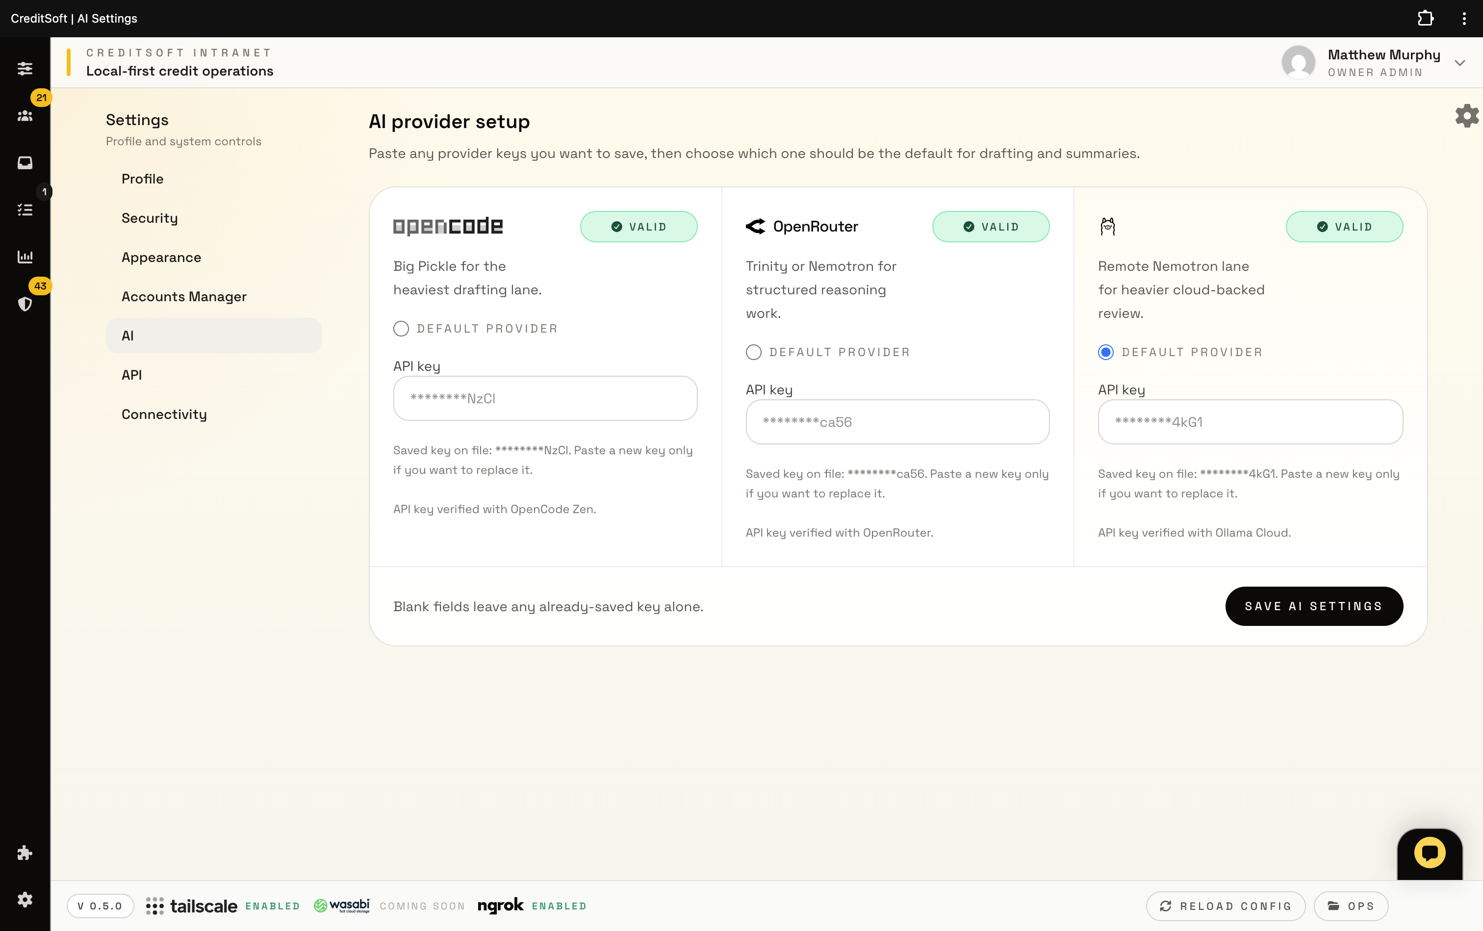Select the Ollama default provider radio
This screenshot has height=931, width=1483.
(1106, 352)
